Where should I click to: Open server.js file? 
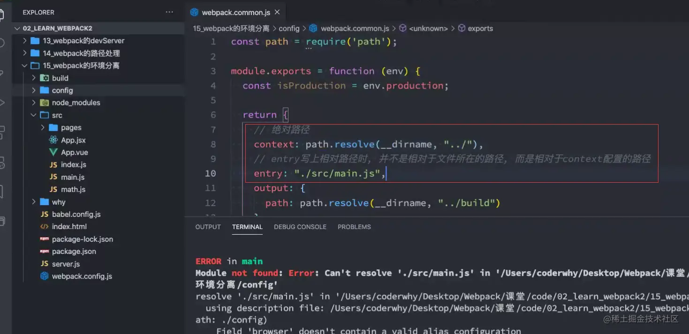(x=66, y=264)
